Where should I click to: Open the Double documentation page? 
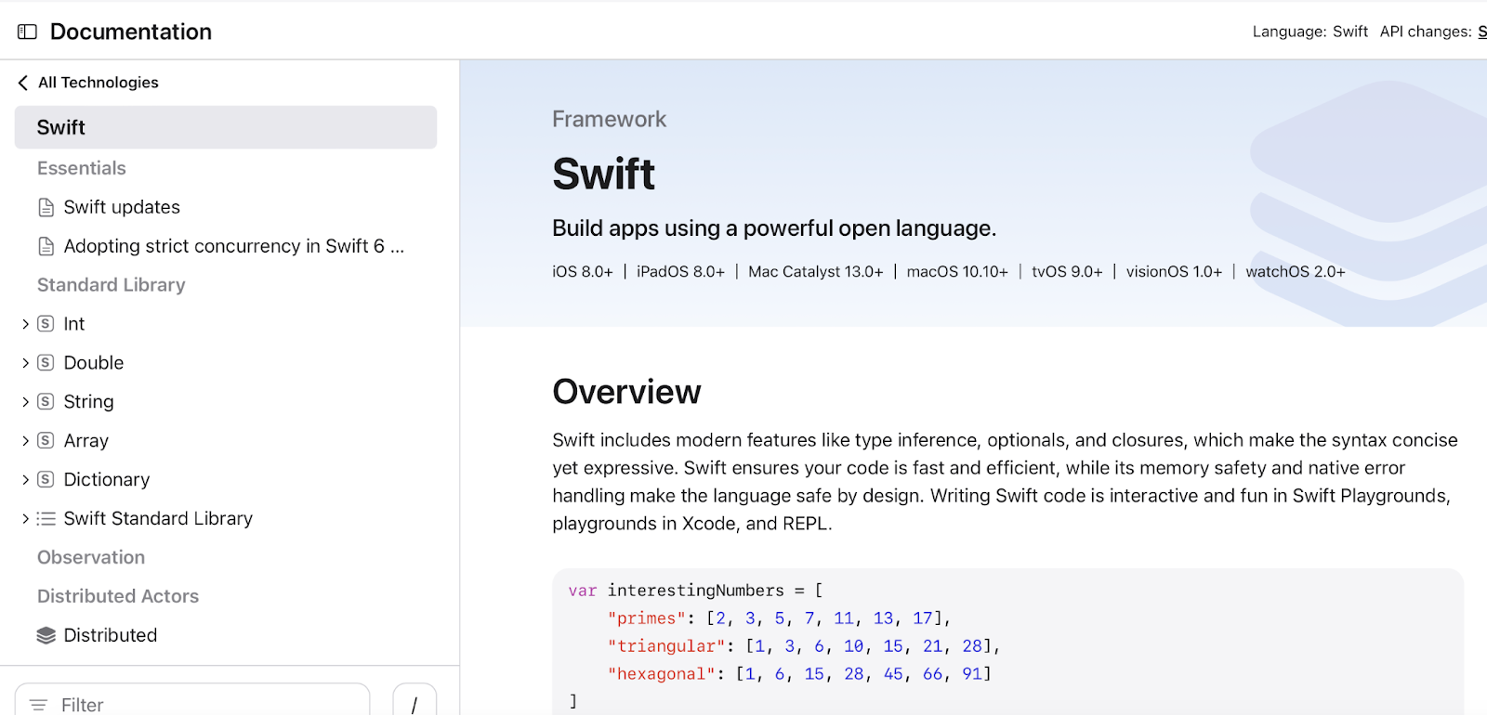(x=94, y=363)
